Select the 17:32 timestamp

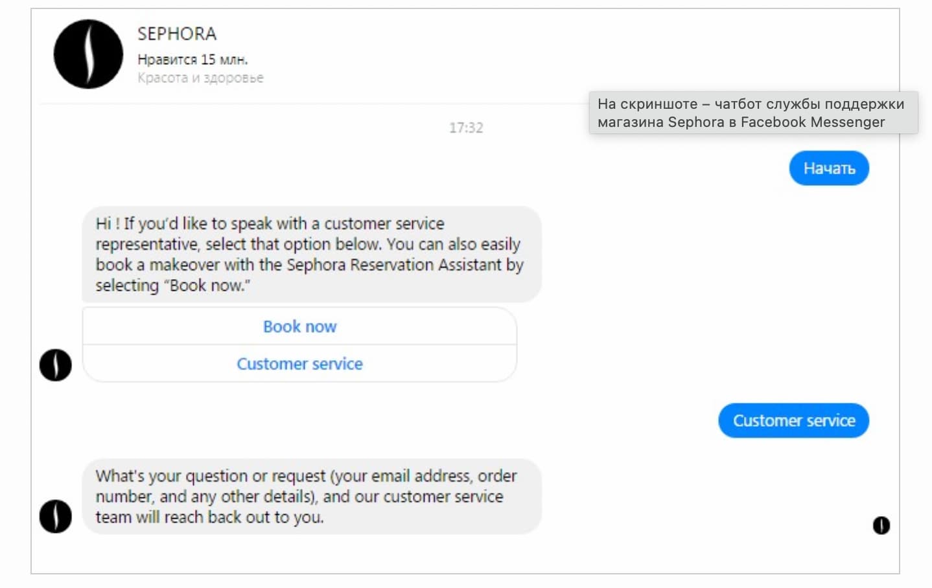tap(465, 128)
